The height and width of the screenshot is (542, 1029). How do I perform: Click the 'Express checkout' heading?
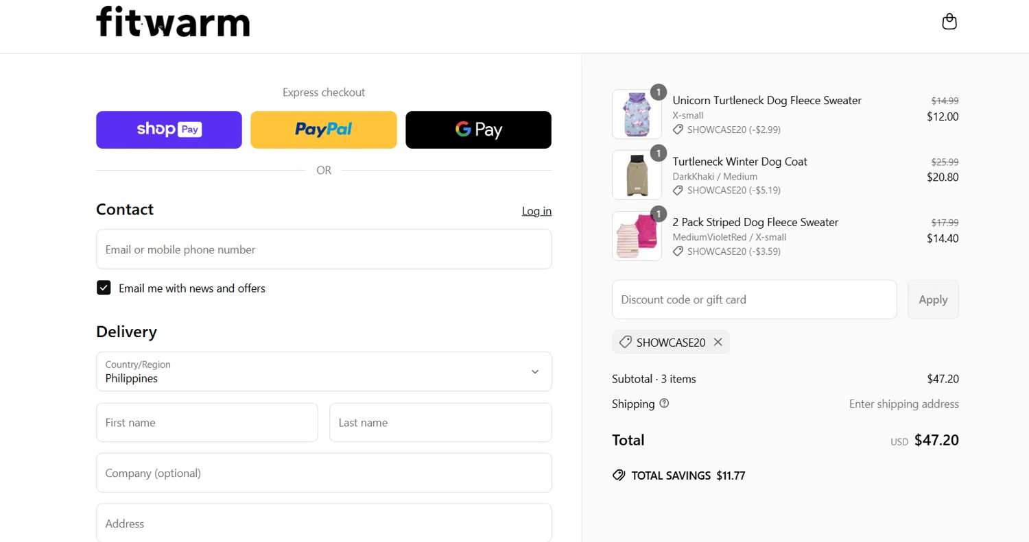[324, 93]
